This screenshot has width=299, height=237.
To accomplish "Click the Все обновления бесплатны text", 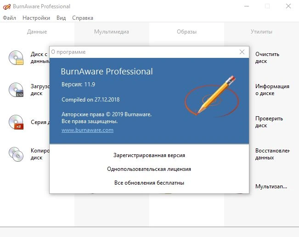I will [149, 183].
